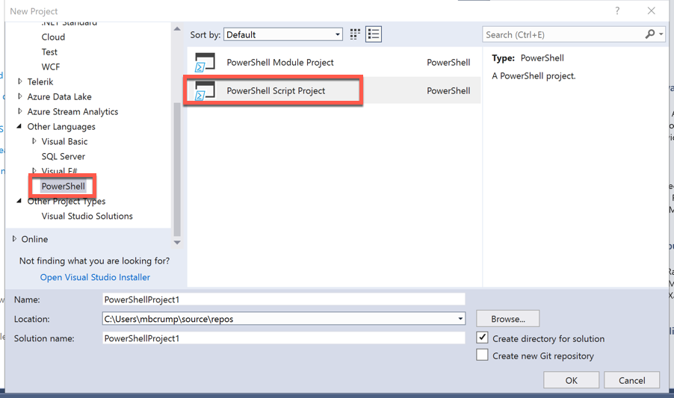Click the dialog help question mark
The image size is (674, 398).
point(617,10)
